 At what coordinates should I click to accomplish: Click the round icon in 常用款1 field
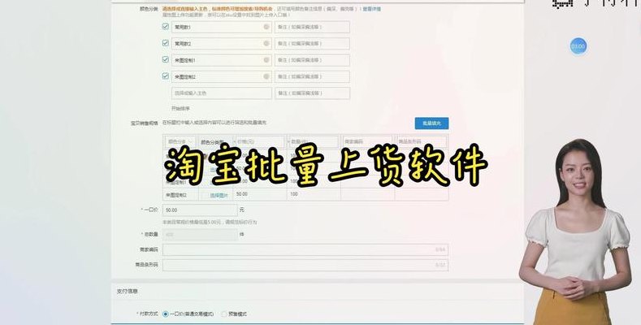pyautogui.click(x=266, y=27)
